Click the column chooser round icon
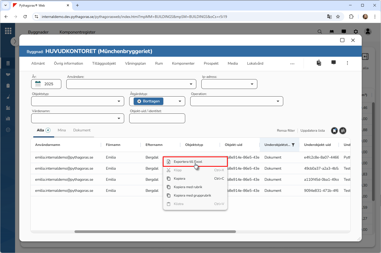 click(343, 131)
